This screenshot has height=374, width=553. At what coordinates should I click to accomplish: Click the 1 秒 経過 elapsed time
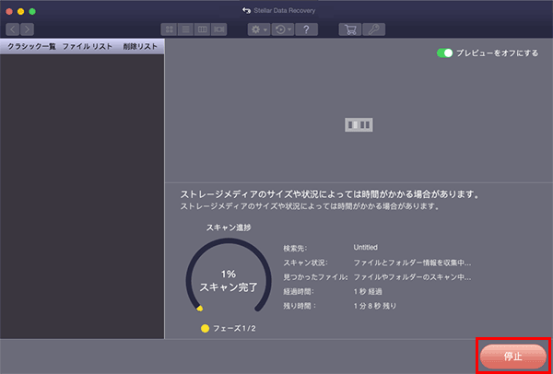[368, 291]
